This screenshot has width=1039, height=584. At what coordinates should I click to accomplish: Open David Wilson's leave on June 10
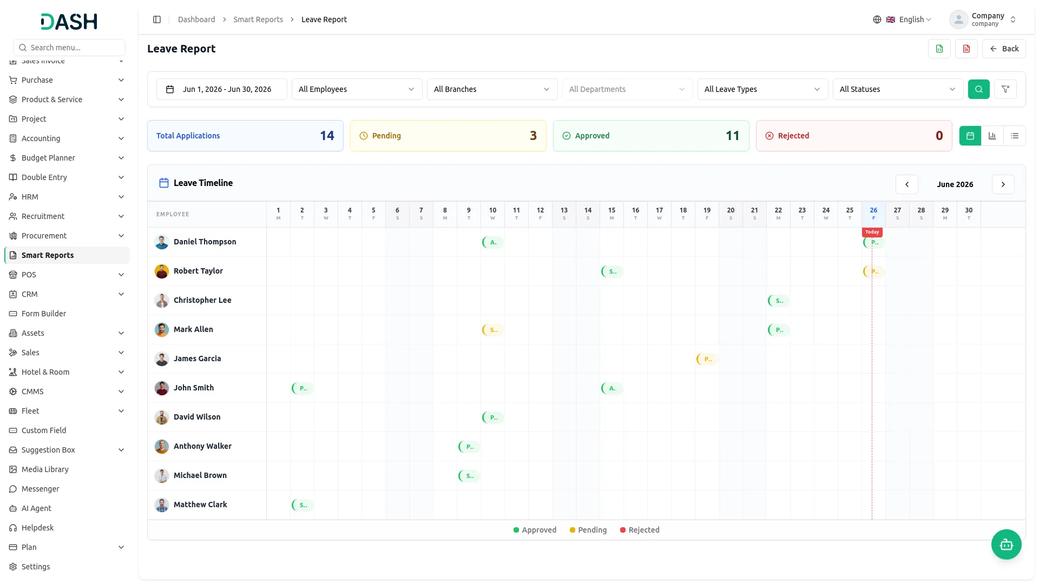pos(493,417)
